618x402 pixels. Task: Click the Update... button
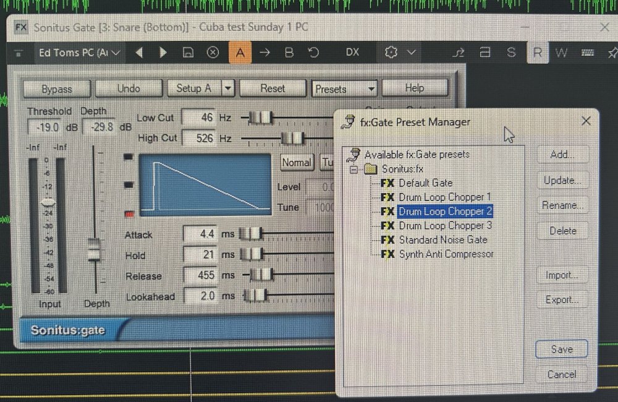pos(562,181)
